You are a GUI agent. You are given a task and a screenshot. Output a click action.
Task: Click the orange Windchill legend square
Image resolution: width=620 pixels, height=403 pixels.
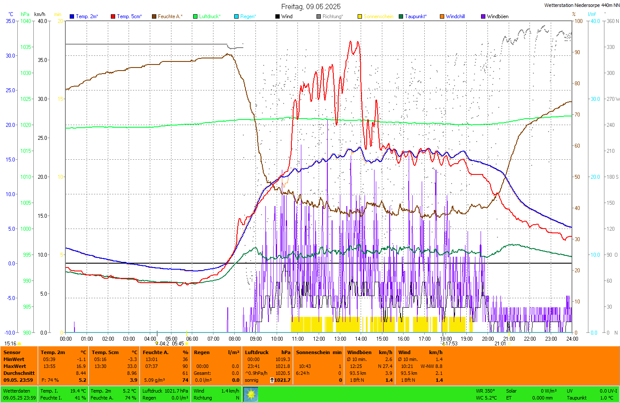[x=442, y=16]
